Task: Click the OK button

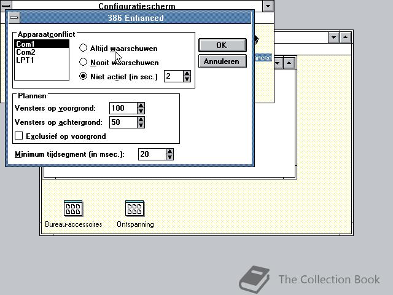Action: click(222, 45)
